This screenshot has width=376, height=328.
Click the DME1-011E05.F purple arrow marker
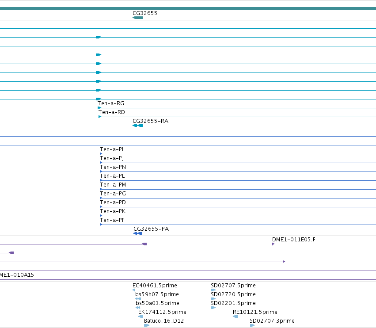point(273,244)
